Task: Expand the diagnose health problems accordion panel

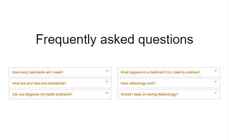Action: click(x=60, y=94)
